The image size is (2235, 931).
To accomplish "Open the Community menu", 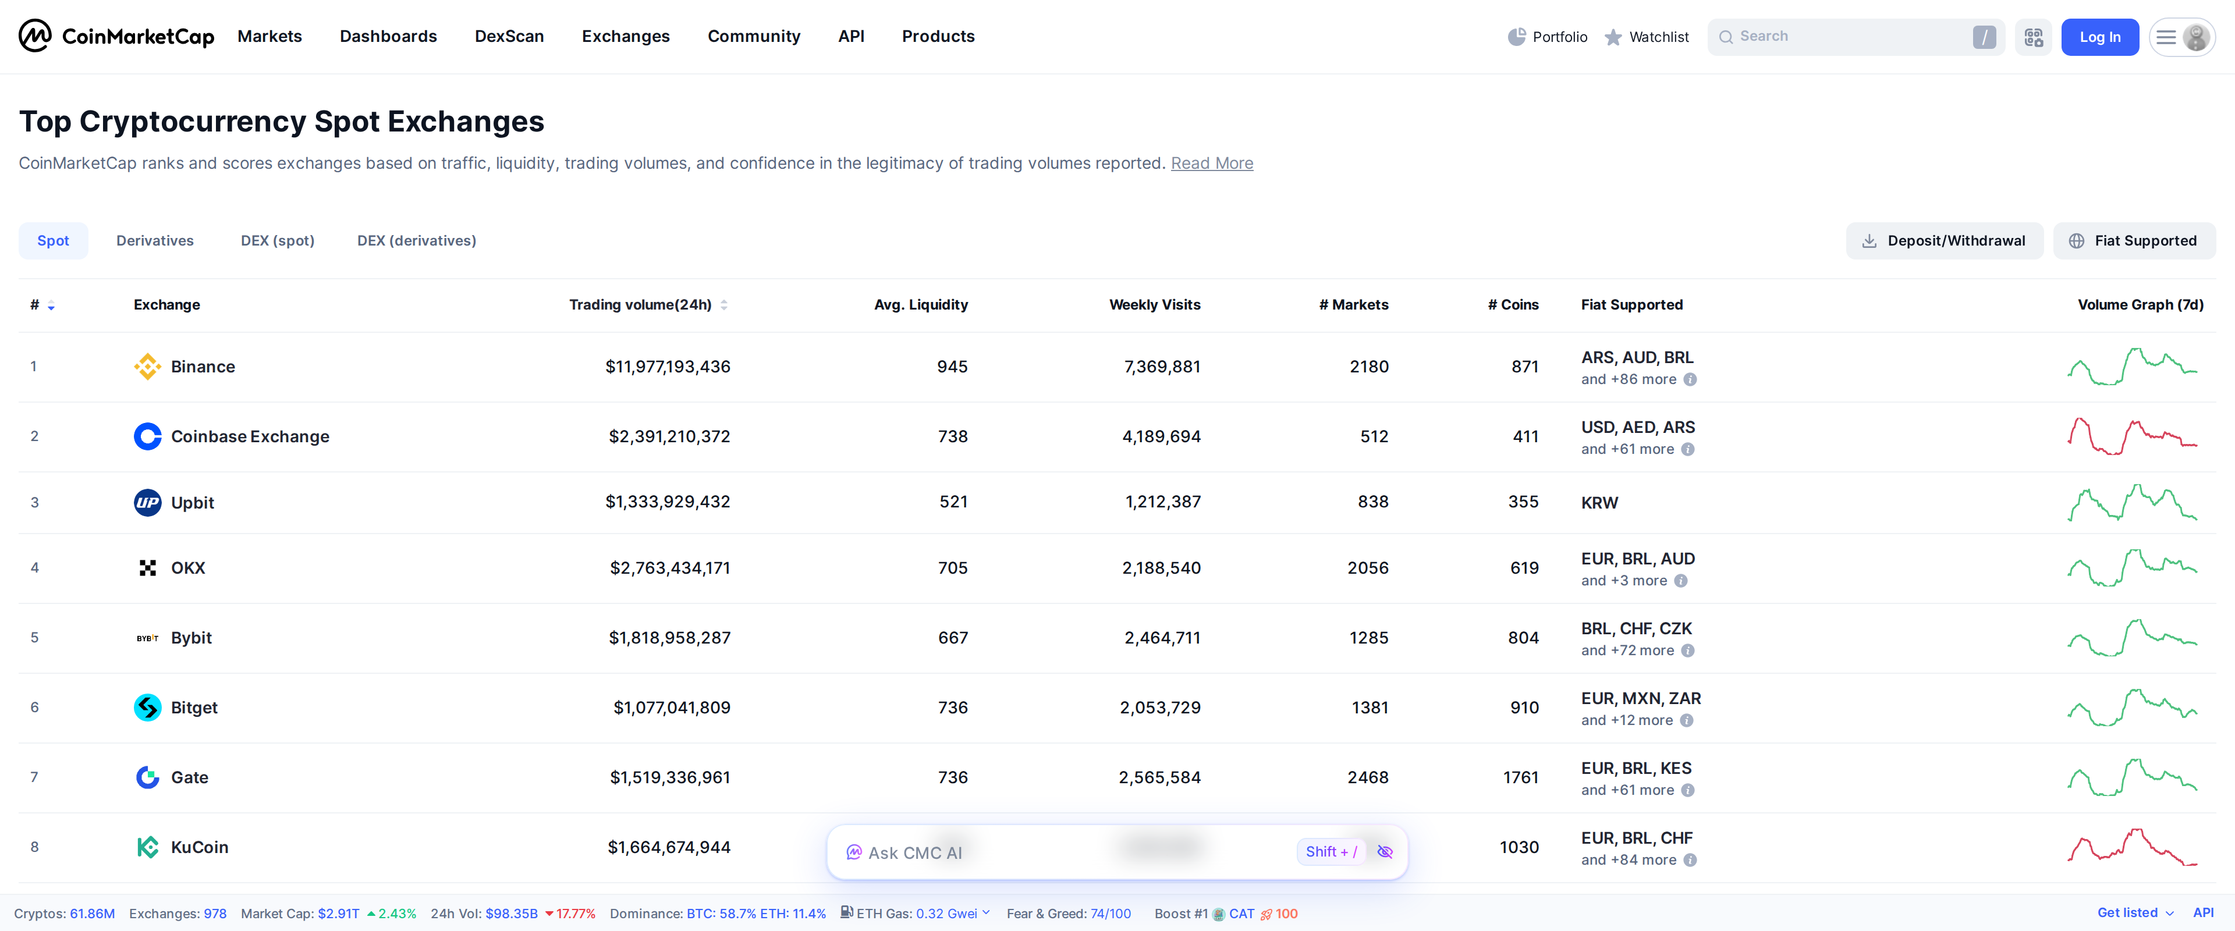I will (754, 37).
